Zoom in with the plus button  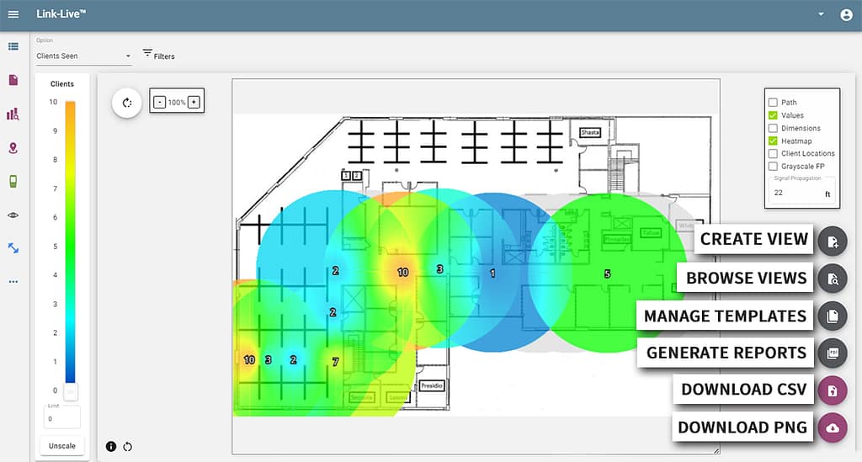(x=194, y=102)
